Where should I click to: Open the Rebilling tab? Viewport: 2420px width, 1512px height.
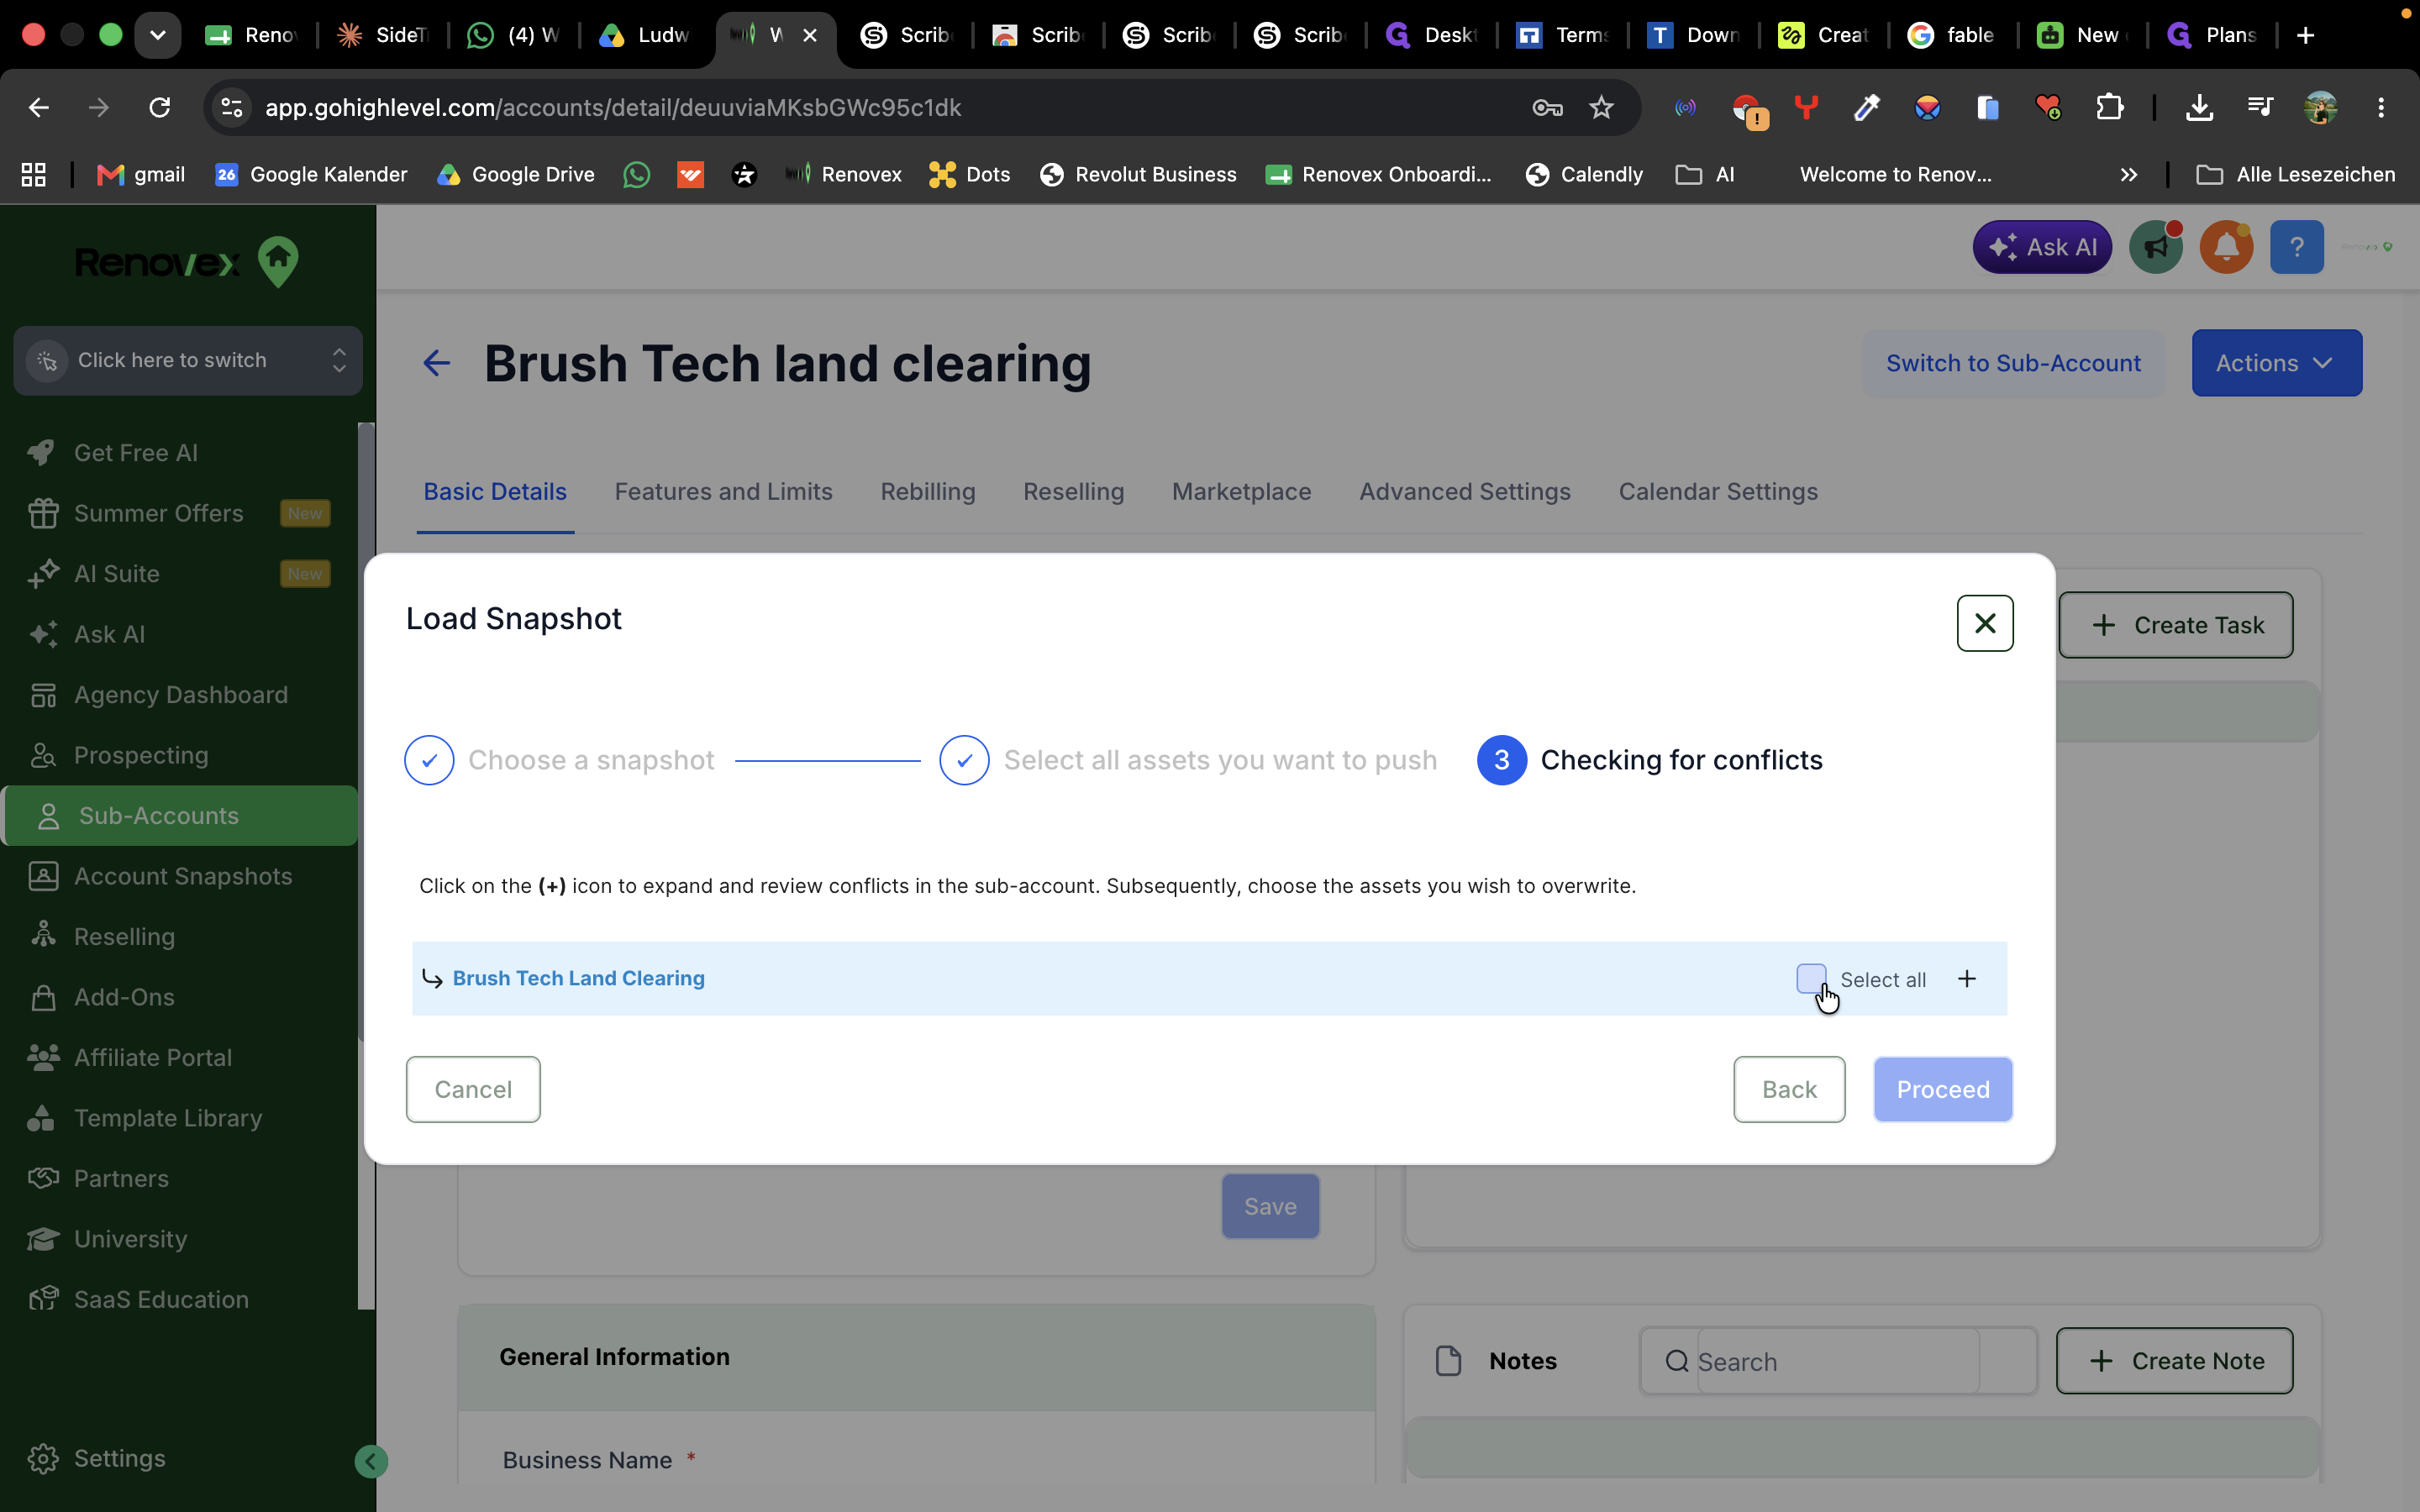pos(927,491)
